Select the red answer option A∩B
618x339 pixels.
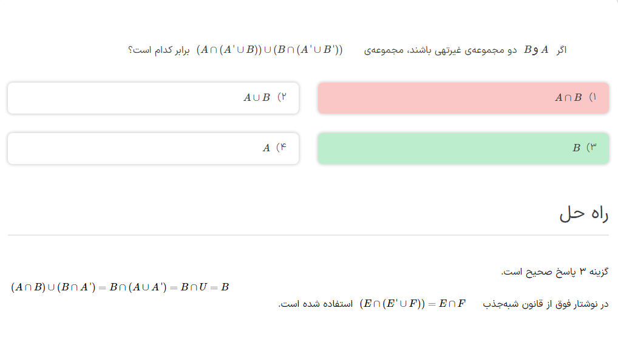point(463,98)
